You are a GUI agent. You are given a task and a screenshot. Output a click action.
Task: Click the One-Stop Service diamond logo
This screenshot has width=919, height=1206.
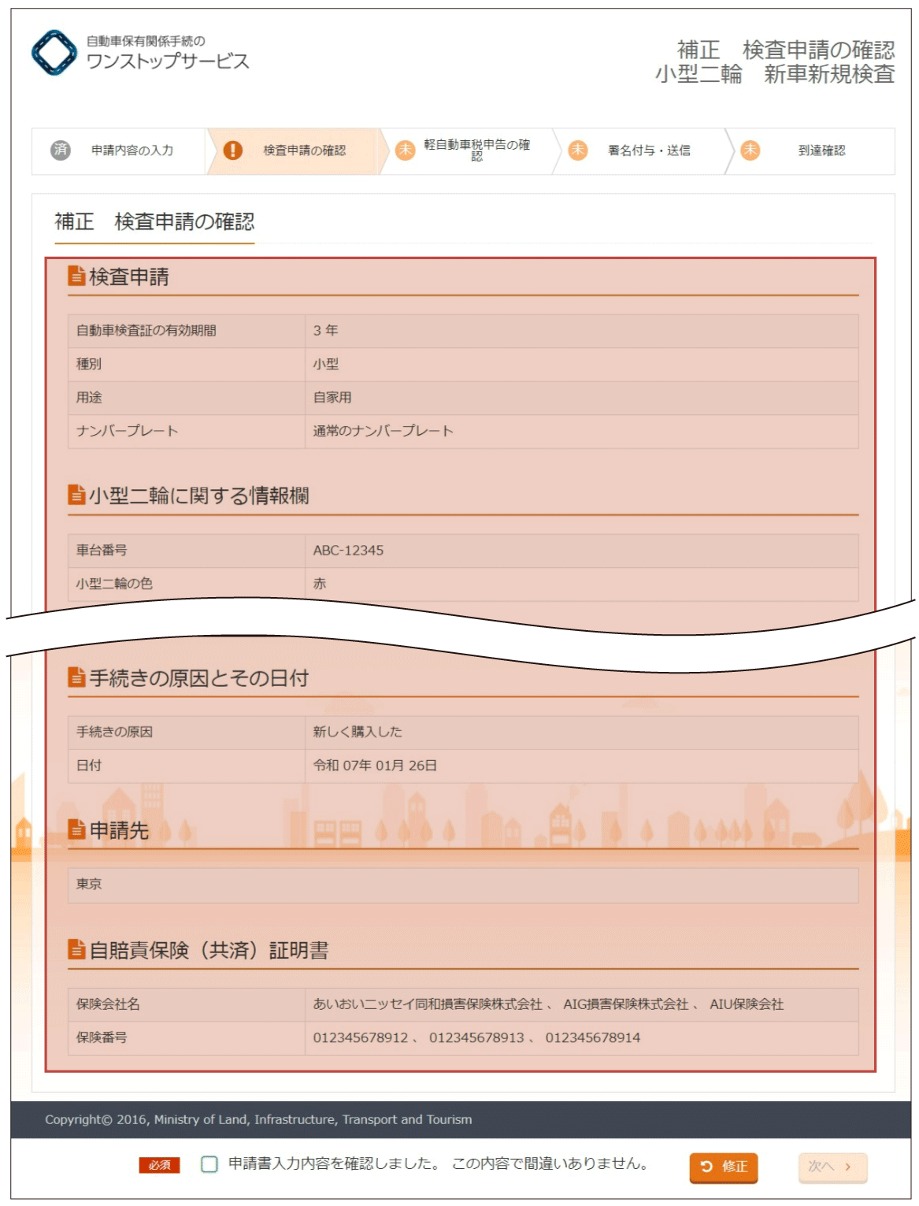coord(54,52)
